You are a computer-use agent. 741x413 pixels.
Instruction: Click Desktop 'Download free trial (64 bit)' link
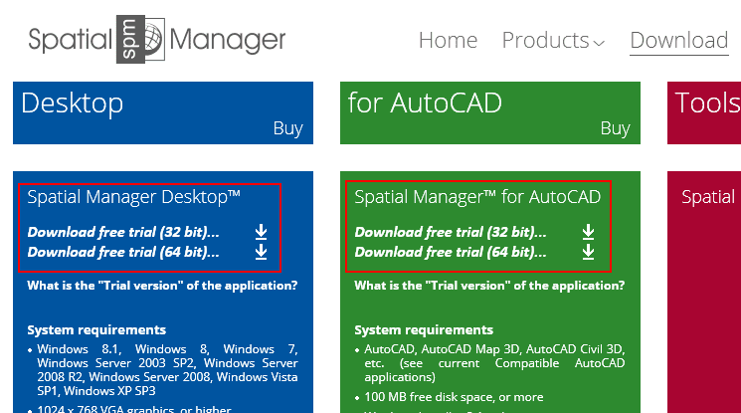tap(123, 252)
